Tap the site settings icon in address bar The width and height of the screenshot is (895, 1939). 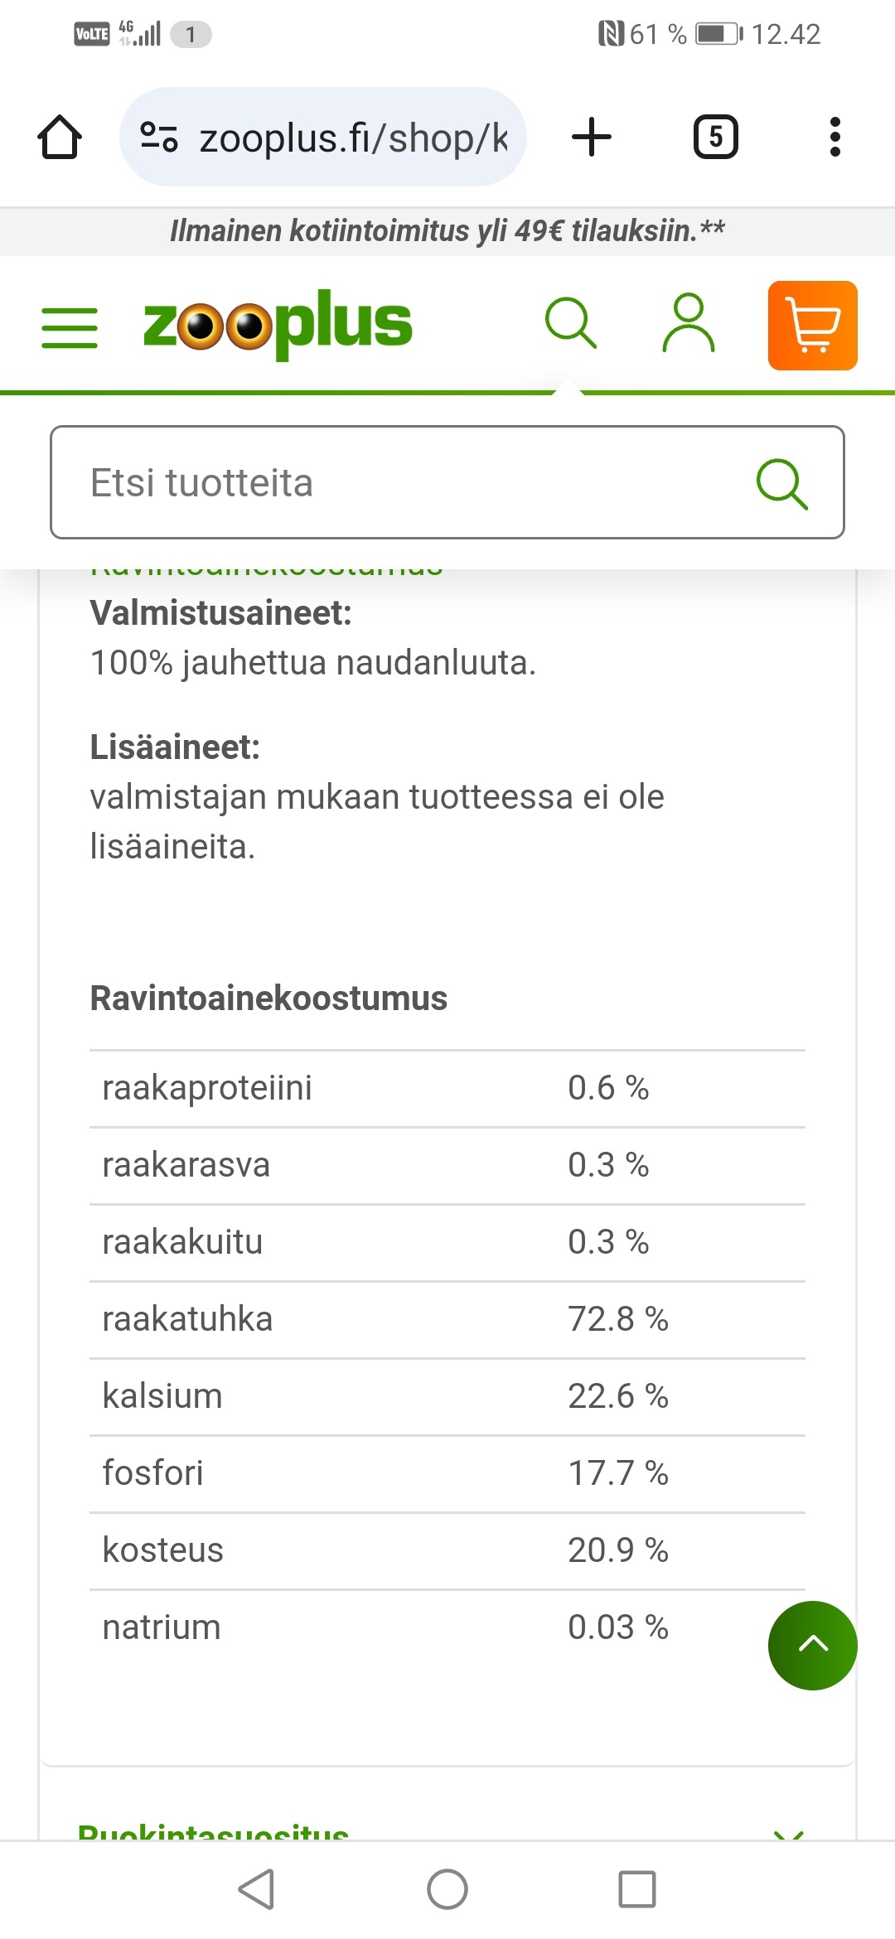tap(158, 138)
